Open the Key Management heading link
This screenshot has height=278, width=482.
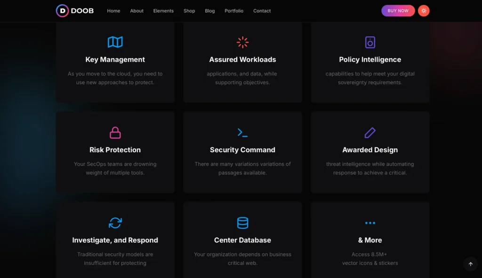point(115,60)
